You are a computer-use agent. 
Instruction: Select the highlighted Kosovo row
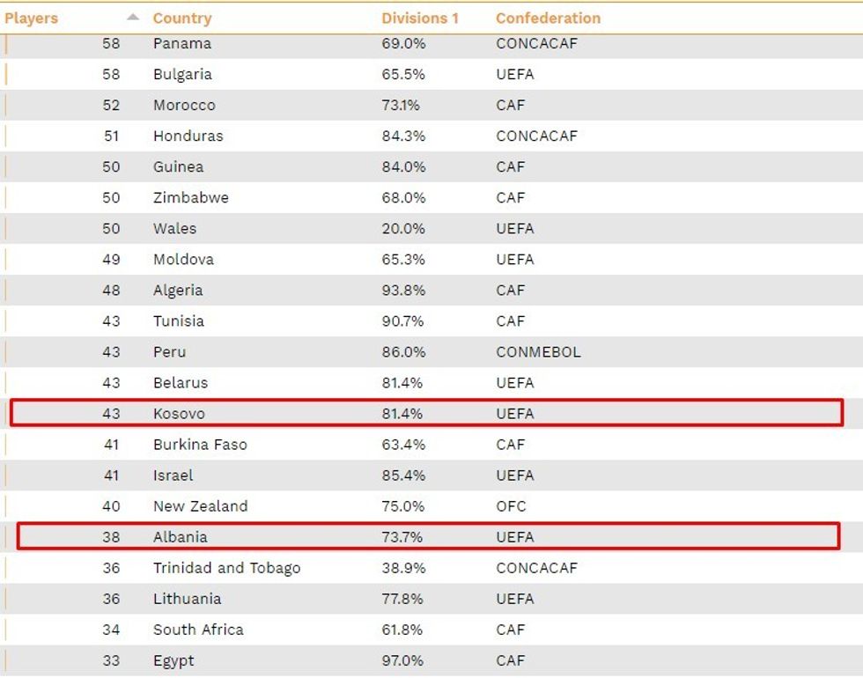pyautogui.click(x=426, y=413)
